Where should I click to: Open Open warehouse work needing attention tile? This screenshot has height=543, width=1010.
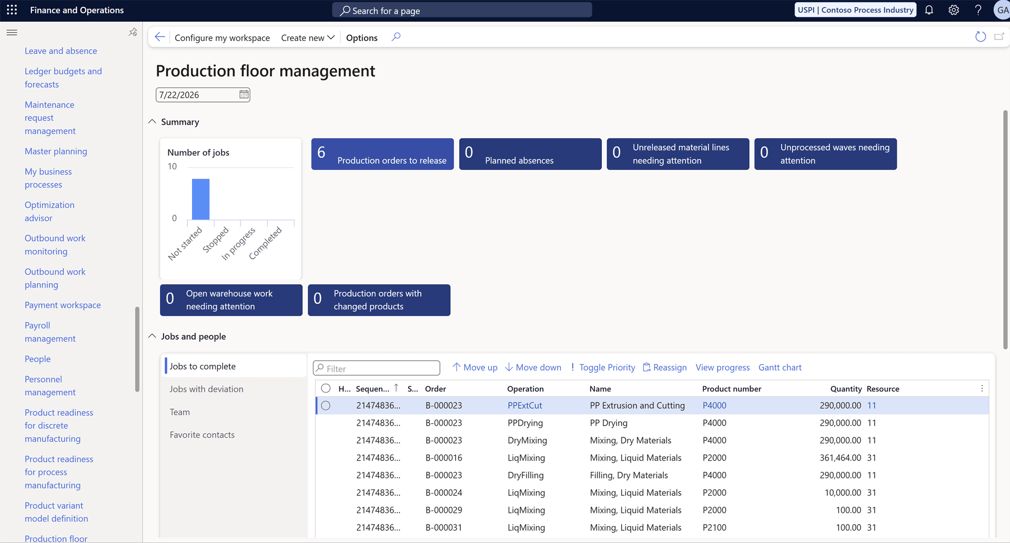pos(231,300)
